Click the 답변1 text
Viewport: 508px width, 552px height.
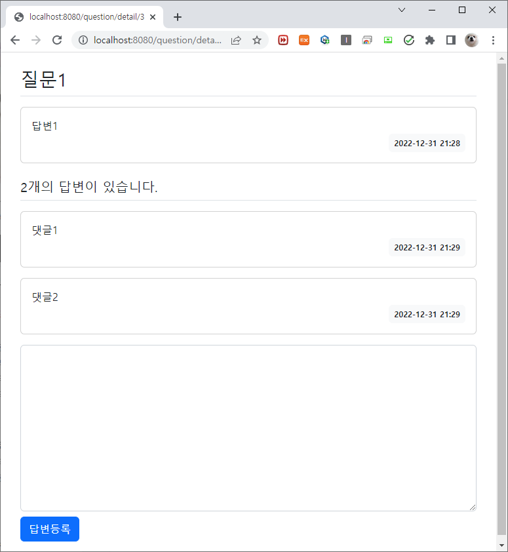[45, 126]
